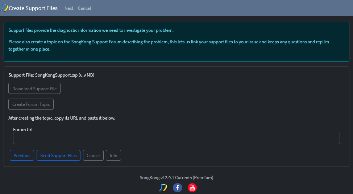Click the SongKong logo in the header
This screenshot has width=353, height=194.
[x=4, y=8]
